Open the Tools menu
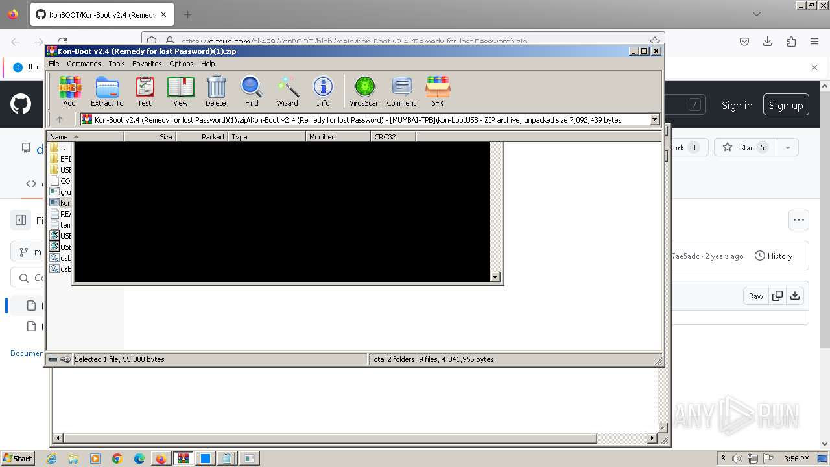Viewport: 830px width, 467px height. 117,64
